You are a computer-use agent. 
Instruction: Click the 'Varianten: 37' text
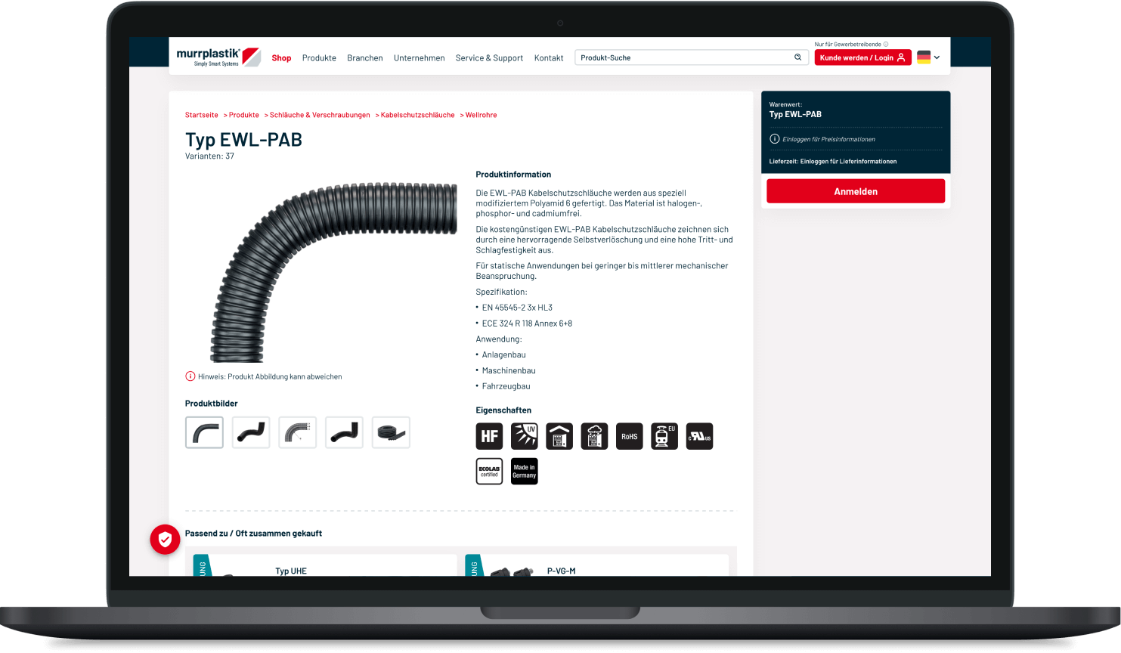[x=209, y=156]
